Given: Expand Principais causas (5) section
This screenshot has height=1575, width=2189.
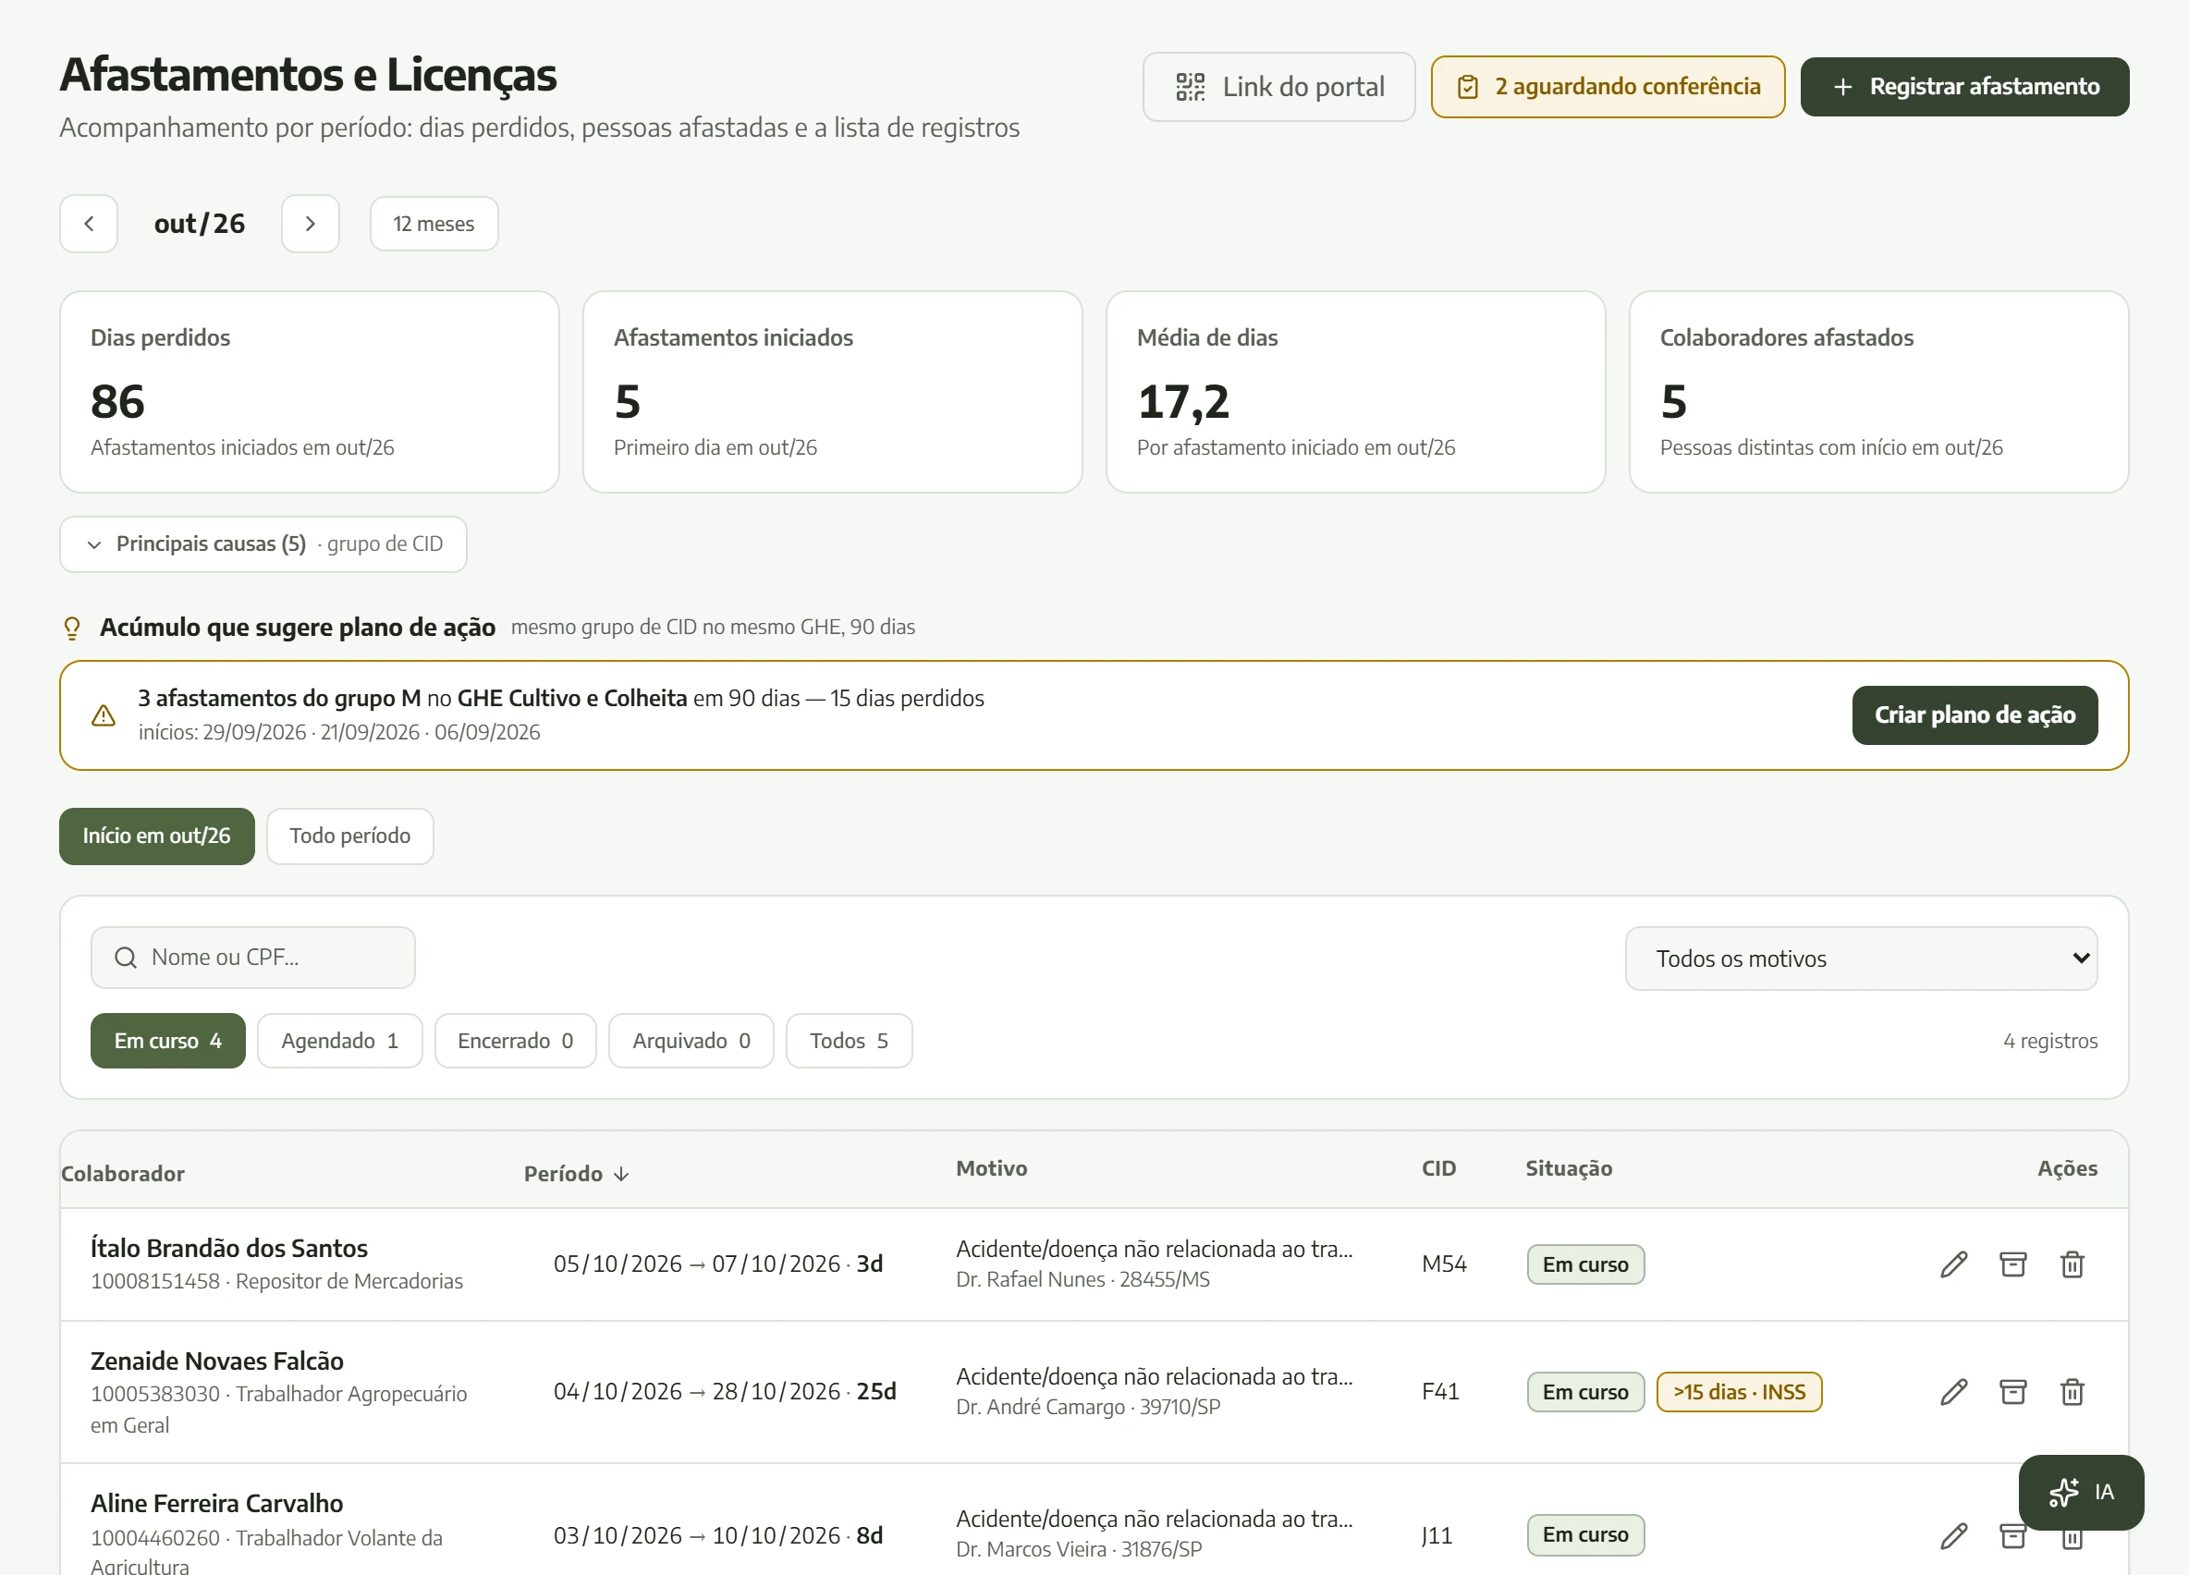Looking at the screenshot, I should (263, 544).
